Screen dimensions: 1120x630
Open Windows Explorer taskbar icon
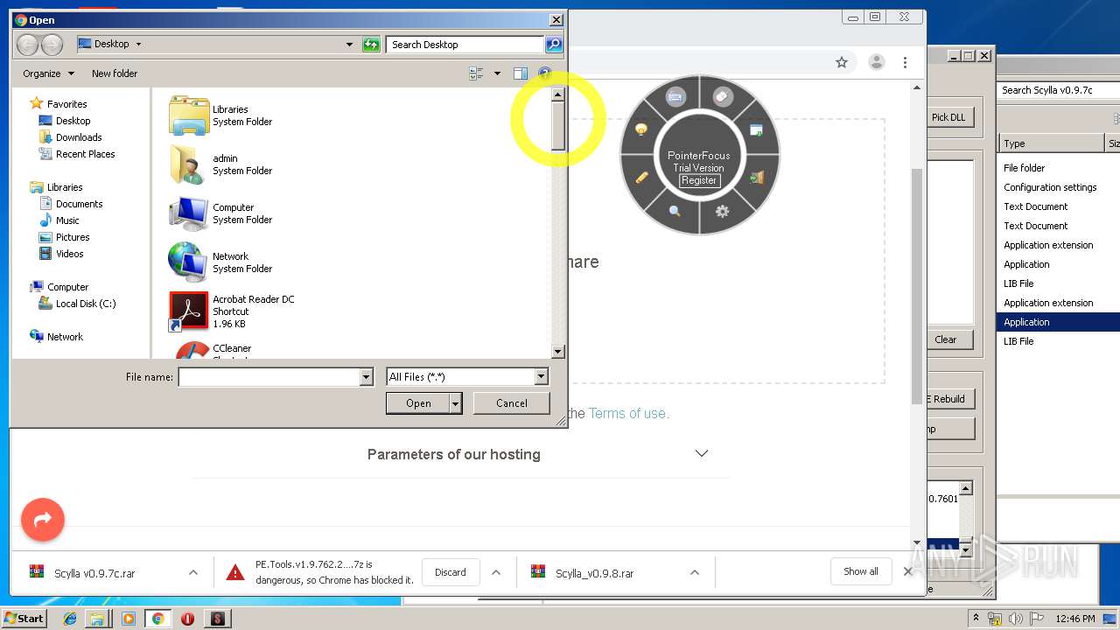[98, 619]
